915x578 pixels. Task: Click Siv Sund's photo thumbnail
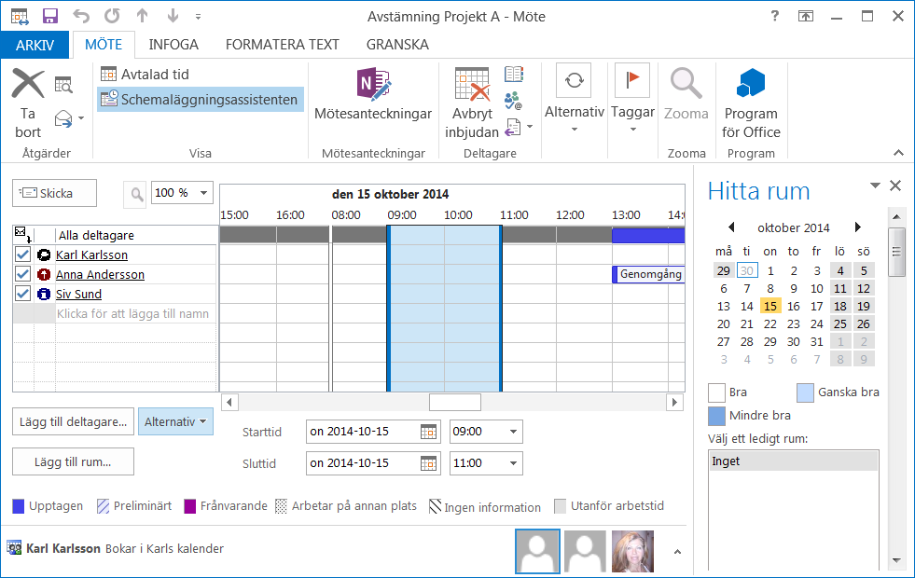[632, 551]
